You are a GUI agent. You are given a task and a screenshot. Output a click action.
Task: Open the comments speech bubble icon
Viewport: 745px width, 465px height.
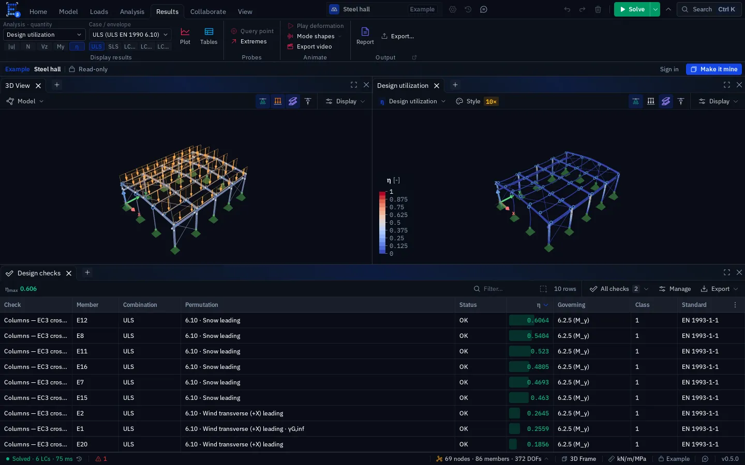tap(484, 9)
